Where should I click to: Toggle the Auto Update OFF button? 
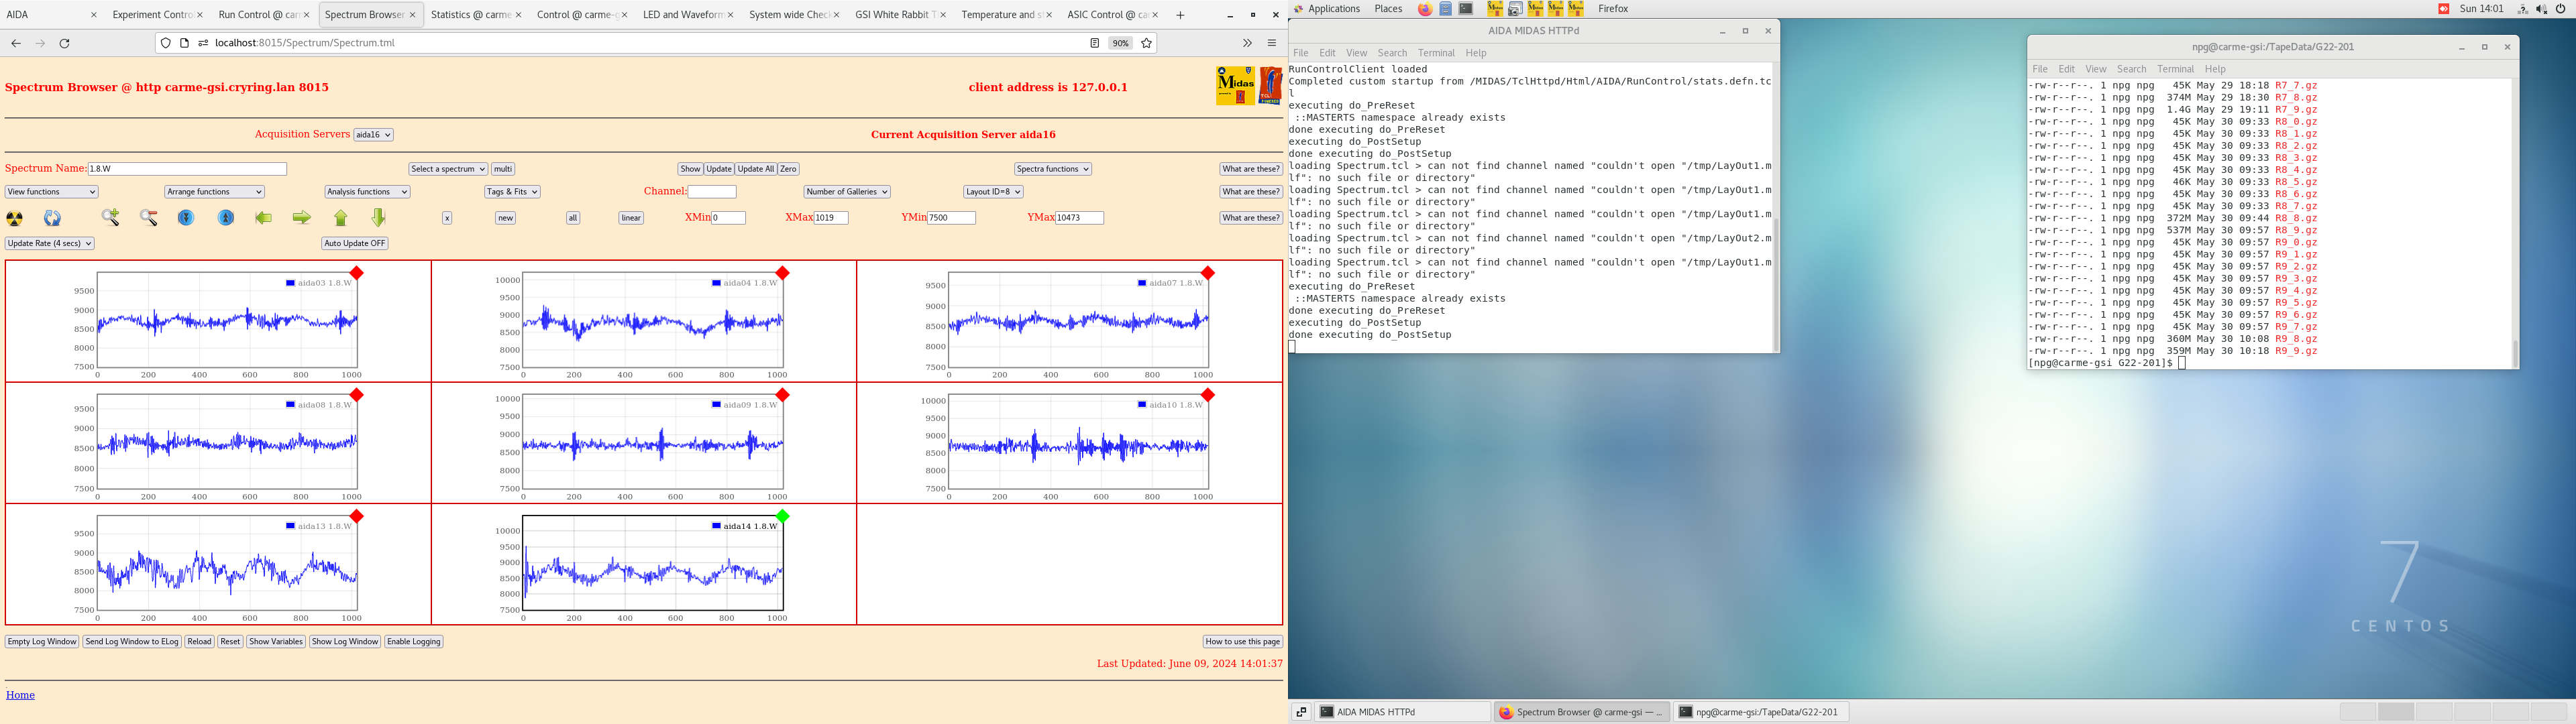click(x=354, y=243)
